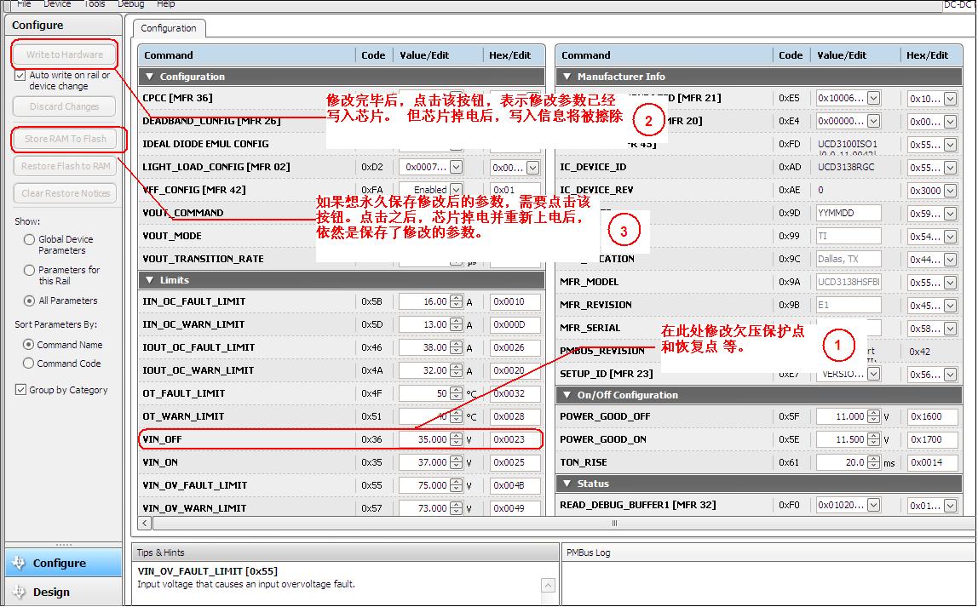
Task: Collapse the Status category group
Action: click(567, 484)
